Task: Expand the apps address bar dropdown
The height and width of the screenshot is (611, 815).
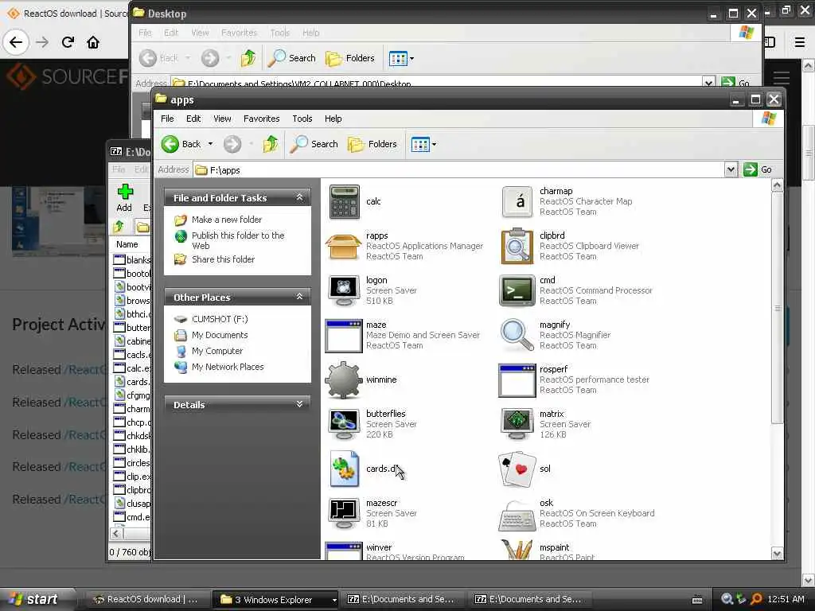Action: pyautogui.click(x=731, y=169)
